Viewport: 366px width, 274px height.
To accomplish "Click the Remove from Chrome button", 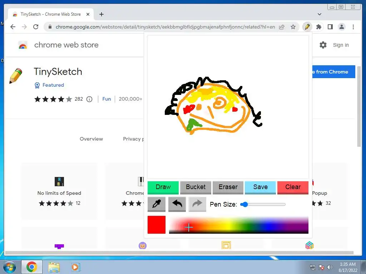I will click(334, 72).
